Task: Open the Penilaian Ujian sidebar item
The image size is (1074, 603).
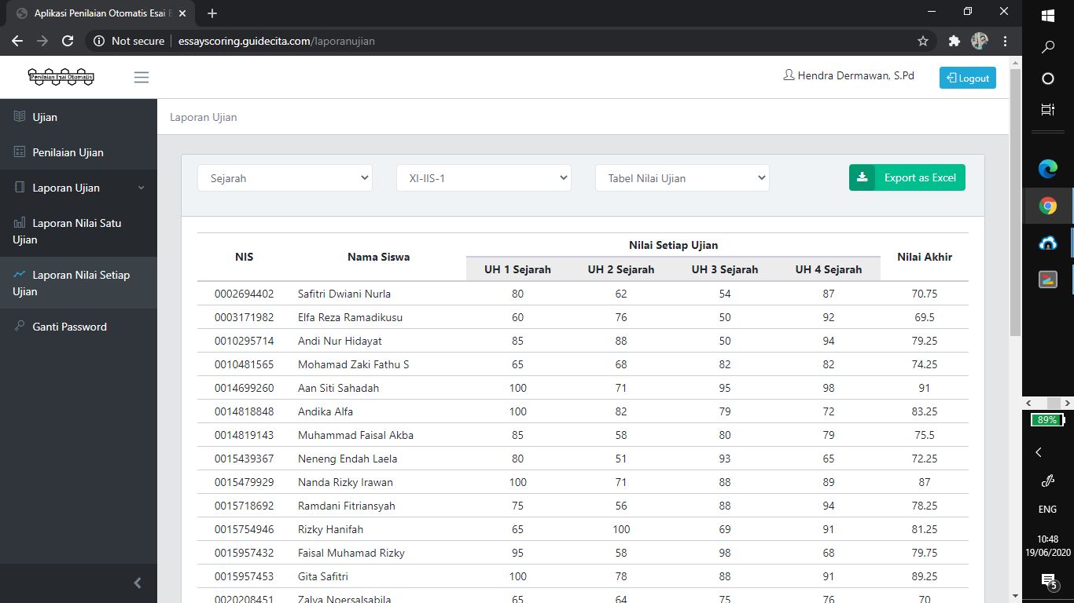Action: tap(79, 152)
